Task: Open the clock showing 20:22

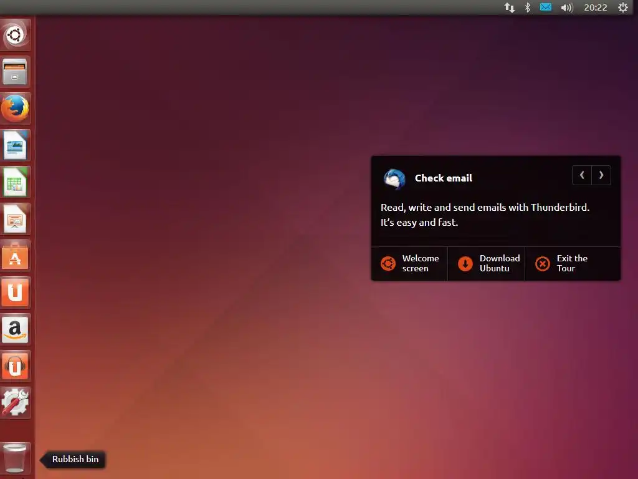Action: (x=595, y=7)
